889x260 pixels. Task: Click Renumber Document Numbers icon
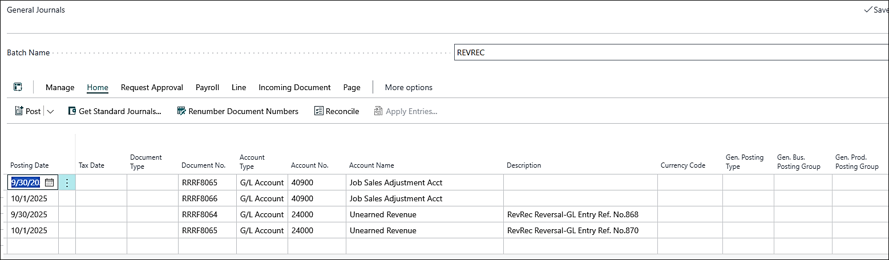[x=181, y=111]
